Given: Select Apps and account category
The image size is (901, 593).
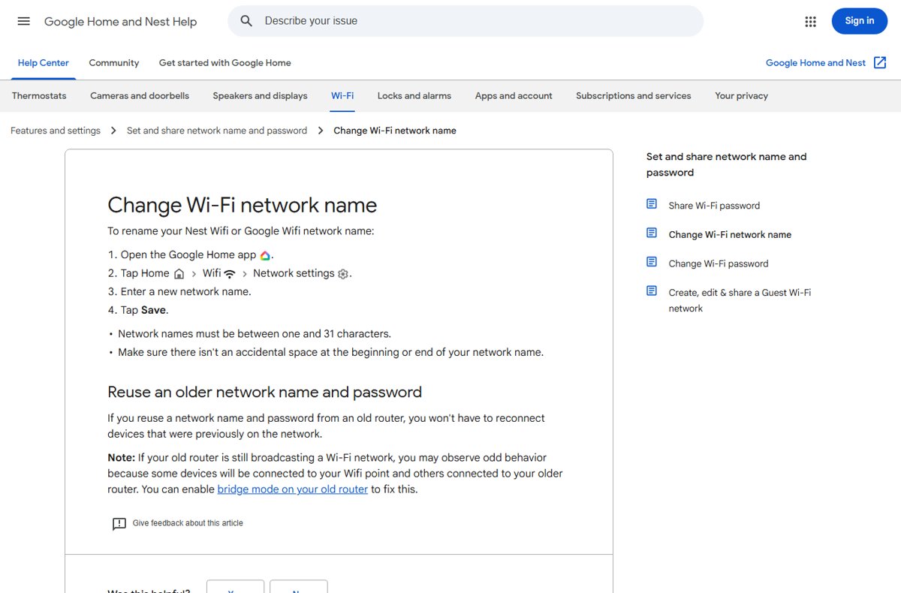Looking at the screenshot, I should tap(514, 96).
